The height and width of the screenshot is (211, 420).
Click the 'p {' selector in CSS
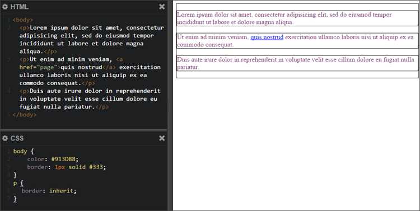18,184
